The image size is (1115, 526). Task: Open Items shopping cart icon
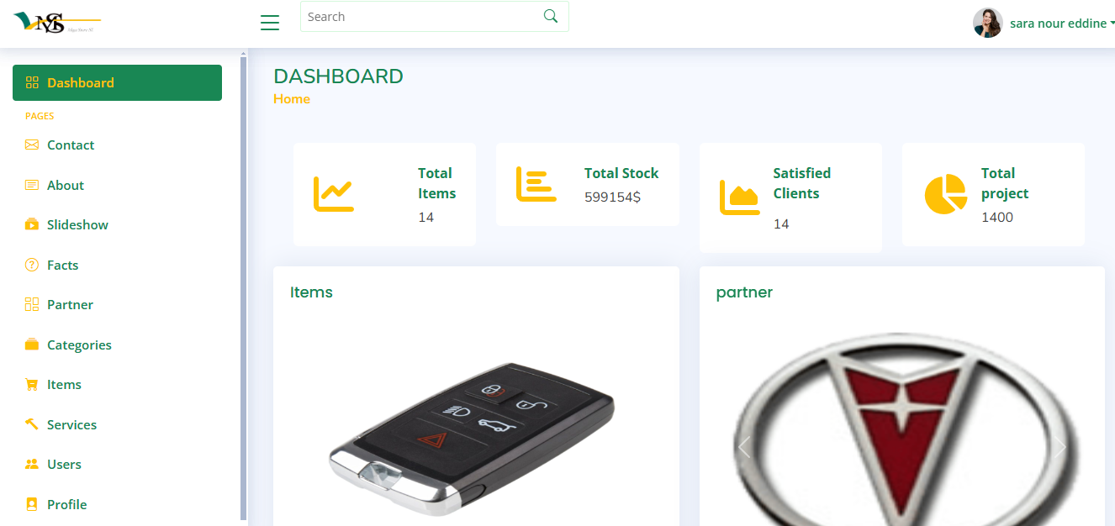(x=32, y=385)
